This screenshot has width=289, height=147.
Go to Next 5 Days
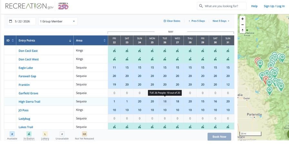pos(221,21)
